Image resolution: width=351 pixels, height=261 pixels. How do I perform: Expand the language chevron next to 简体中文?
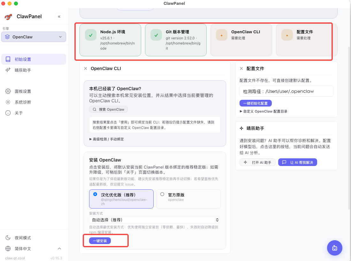pos(59,249)
